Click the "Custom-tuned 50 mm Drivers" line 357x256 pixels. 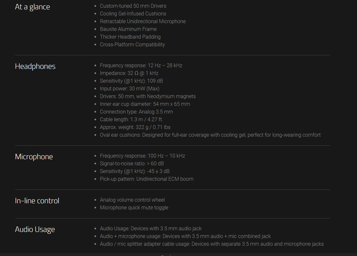click(x=133, y=6)
